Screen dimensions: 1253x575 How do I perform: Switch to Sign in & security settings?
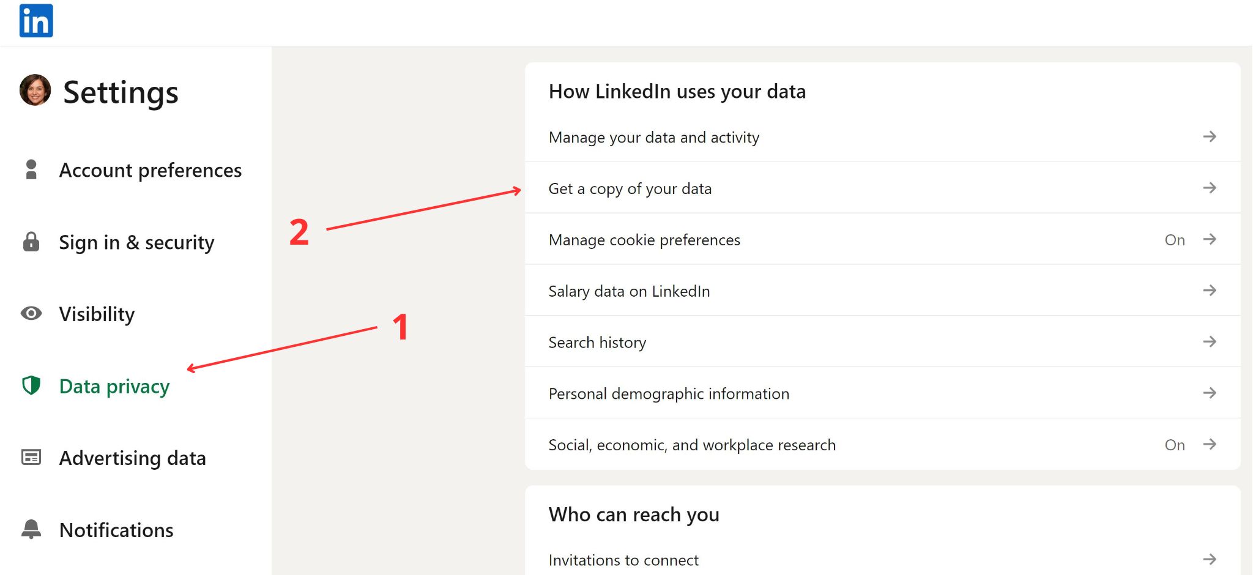(136, 242)
